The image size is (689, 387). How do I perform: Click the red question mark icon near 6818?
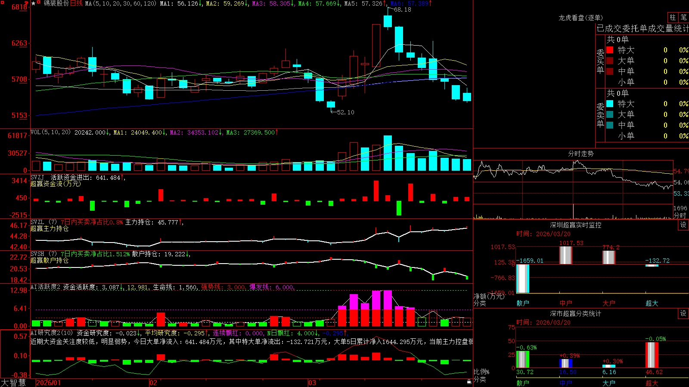coord(27,3)
